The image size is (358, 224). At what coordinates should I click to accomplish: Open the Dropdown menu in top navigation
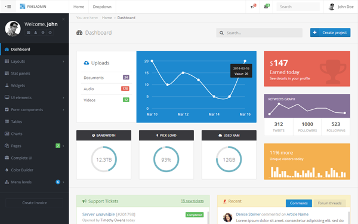click(102, 7)
